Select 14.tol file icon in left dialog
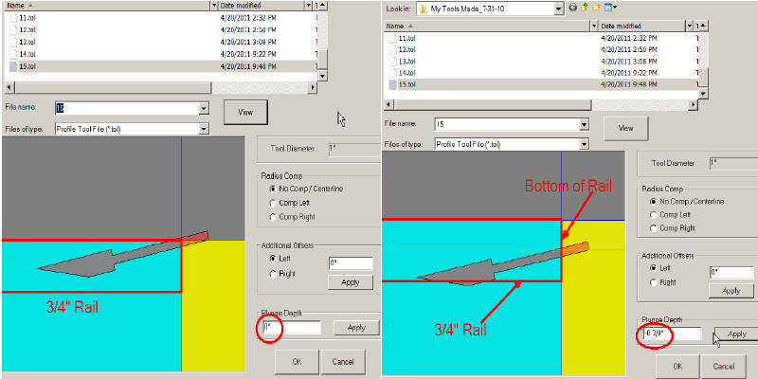 (11, 55)
